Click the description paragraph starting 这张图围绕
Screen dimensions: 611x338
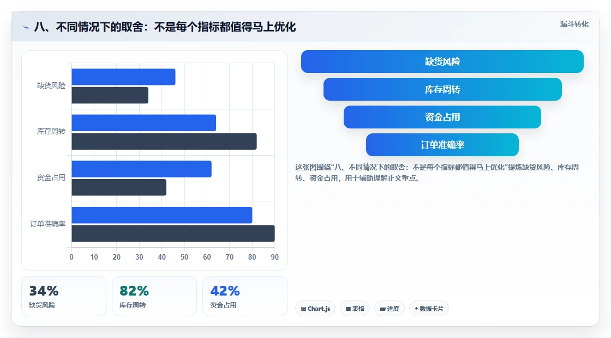[437, 173]
